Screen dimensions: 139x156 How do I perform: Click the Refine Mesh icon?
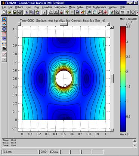coord(56,12)
